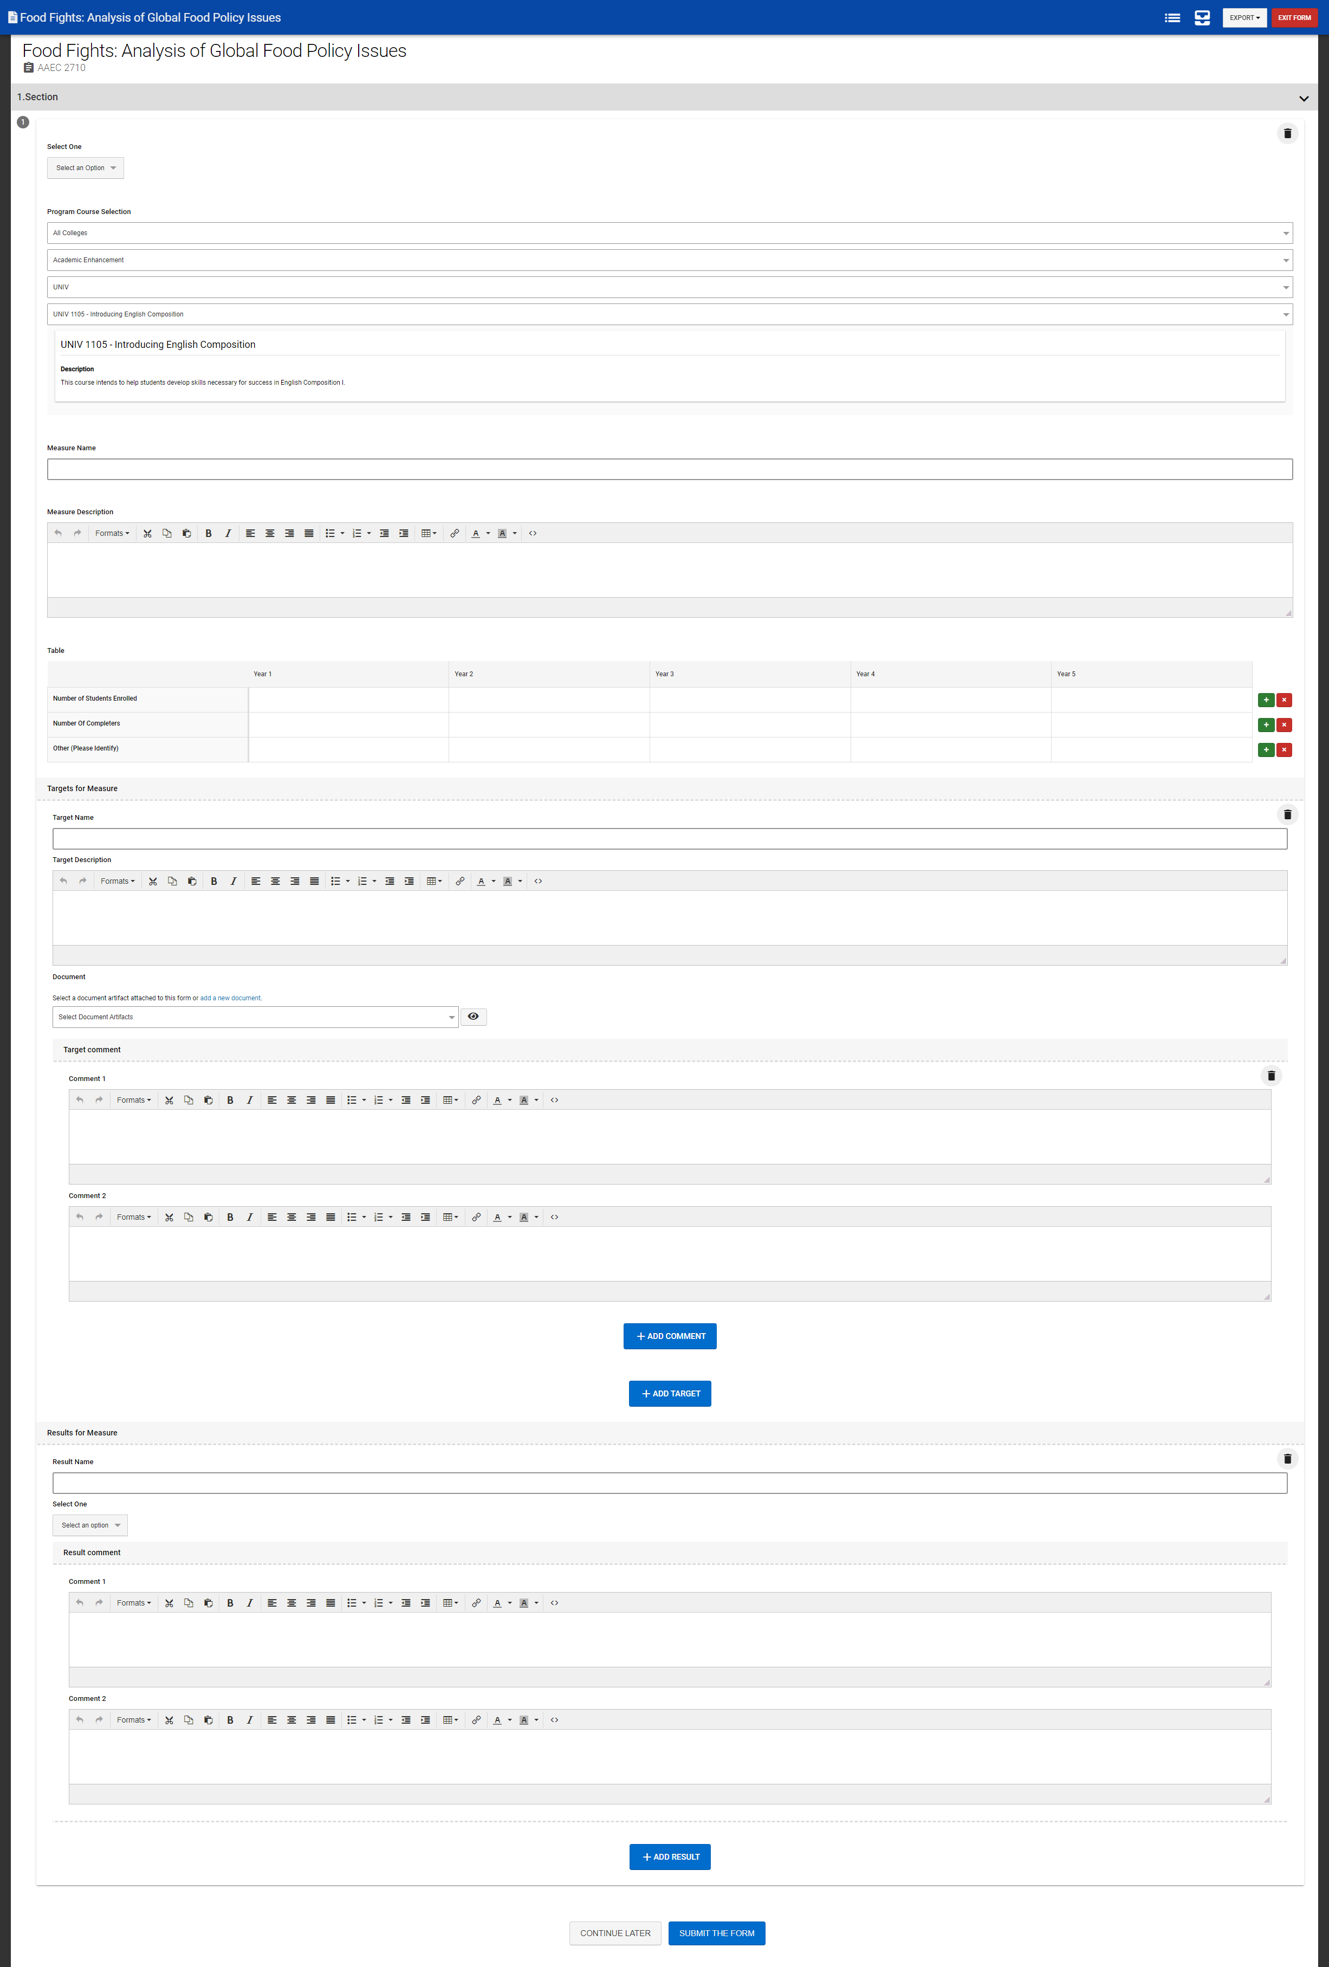
Task: Open Formats menu in Target Description toolbar
Action: click(118, 881)
